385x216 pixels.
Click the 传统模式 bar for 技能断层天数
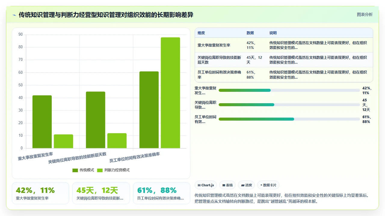pyautogui.click(x=96, y=120)
